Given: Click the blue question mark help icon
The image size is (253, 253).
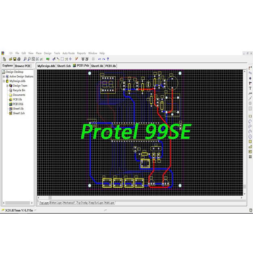Looking at the screenshot, I should [108, 59].
